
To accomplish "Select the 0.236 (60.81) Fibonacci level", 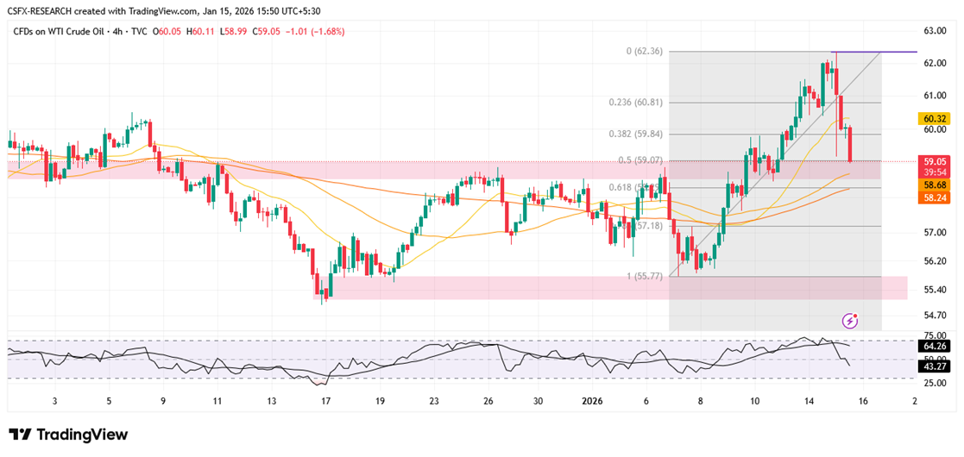I will 636,103.
